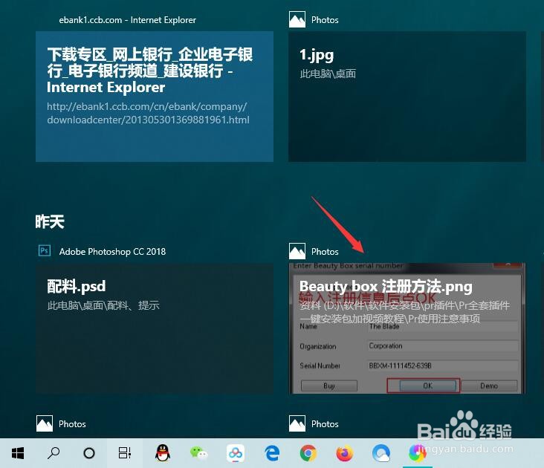Viewport: 544px width, 468px height.
Task: Click the Photos icon below 配料.psd card
Action: tap(45, 423)
